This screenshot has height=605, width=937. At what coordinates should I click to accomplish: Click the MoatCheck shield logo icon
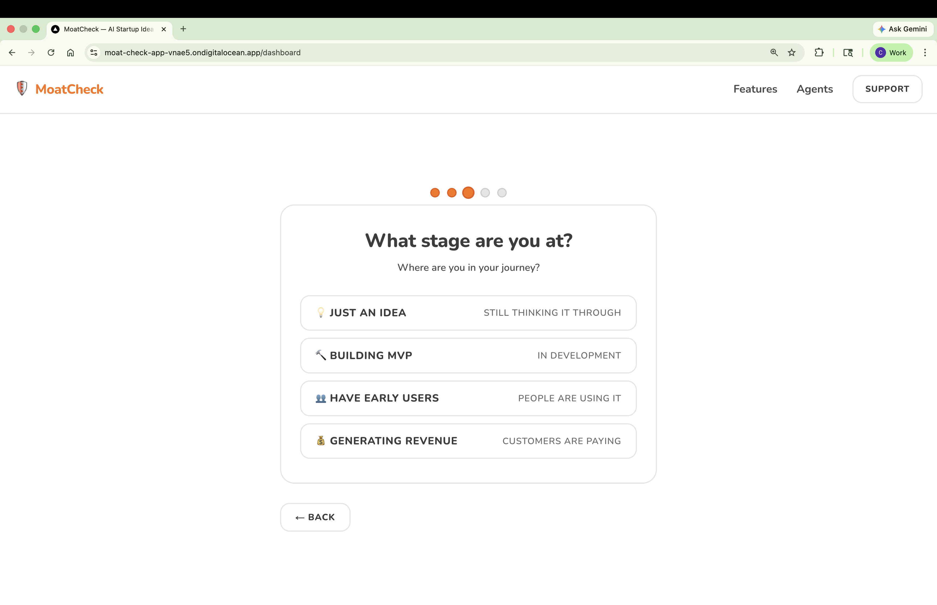(22, 88)
